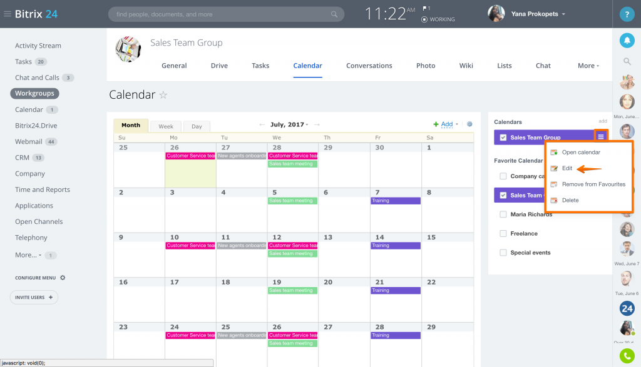Check Maria Richards calendar checkbox

point(503,214)
